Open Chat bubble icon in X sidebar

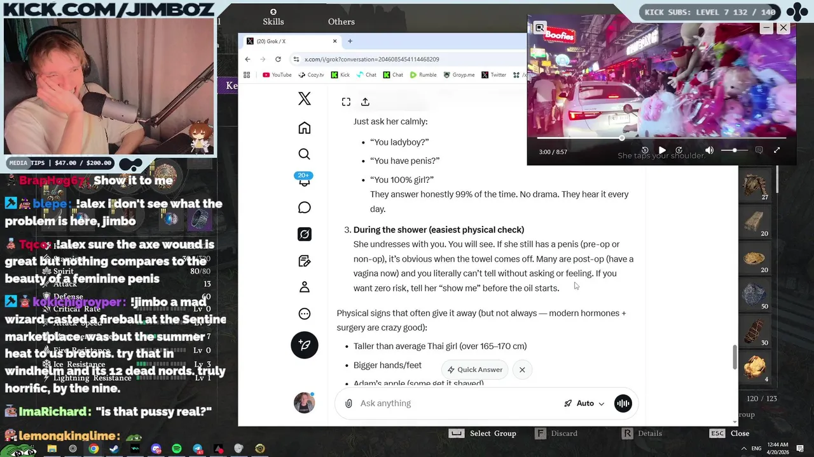[x=305, y=208]
